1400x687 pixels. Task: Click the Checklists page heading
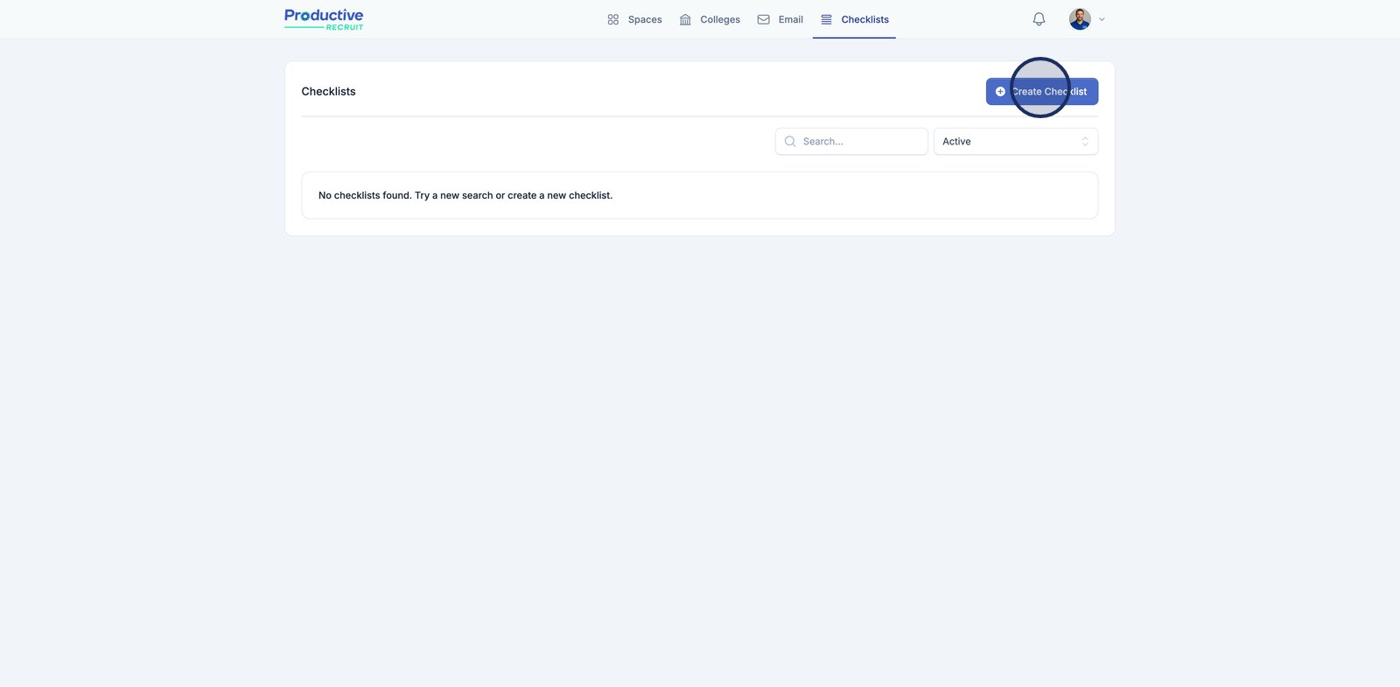pos(328,92)
